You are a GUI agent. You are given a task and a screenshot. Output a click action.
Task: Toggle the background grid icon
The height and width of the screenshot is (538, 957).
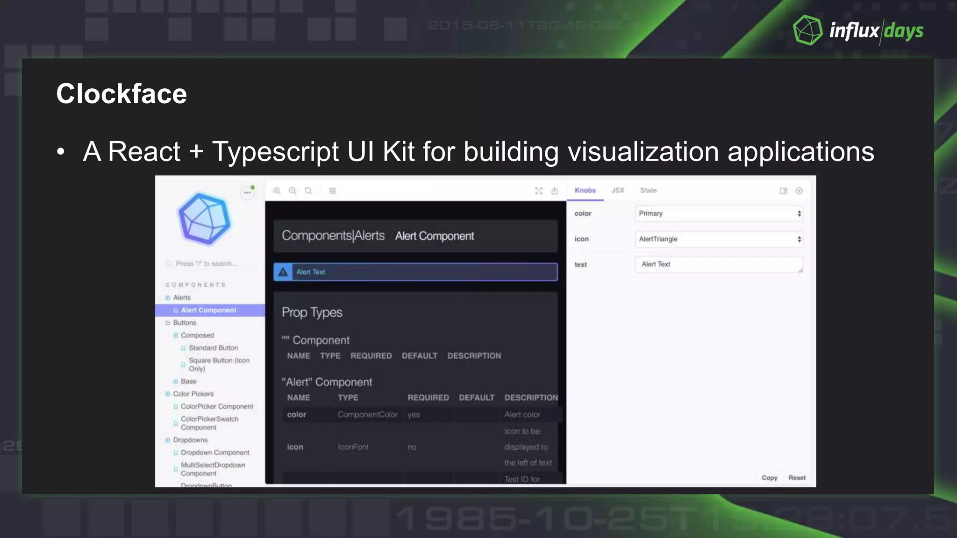tap(333, 191)
